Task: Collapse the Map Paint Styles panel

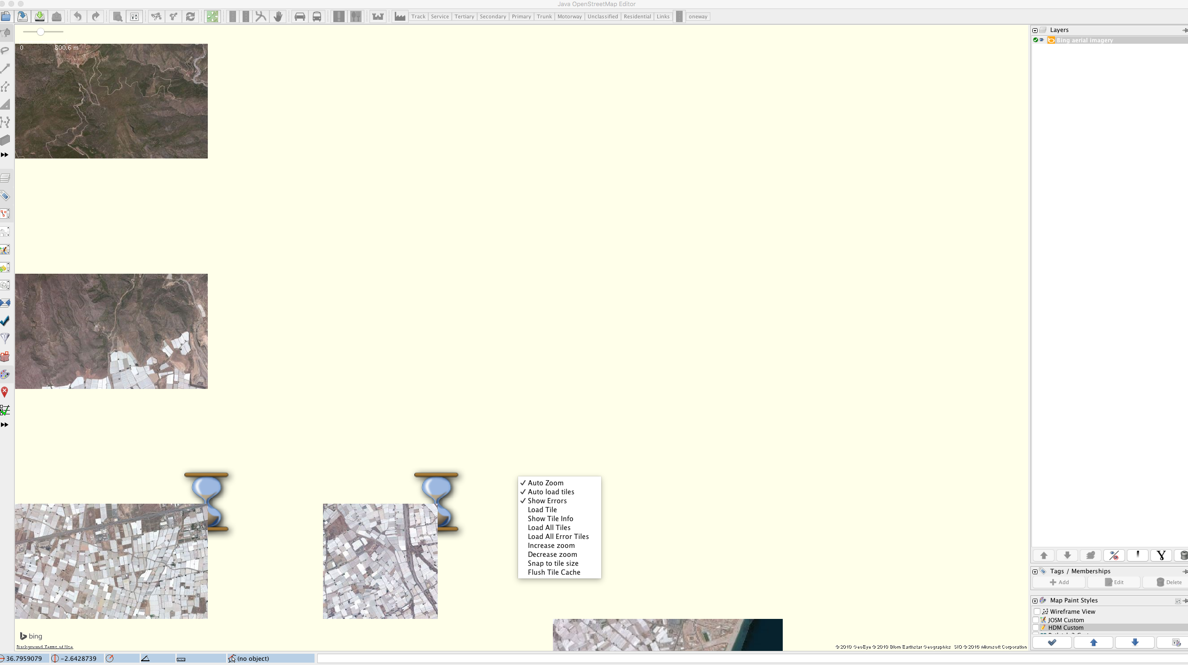Action: pos(1035,601)
